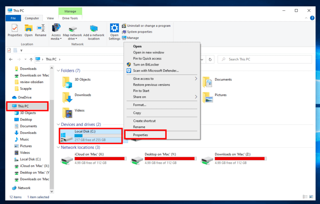
Task: Choose Properties from the context menu
Action: (x=140, y=135)
